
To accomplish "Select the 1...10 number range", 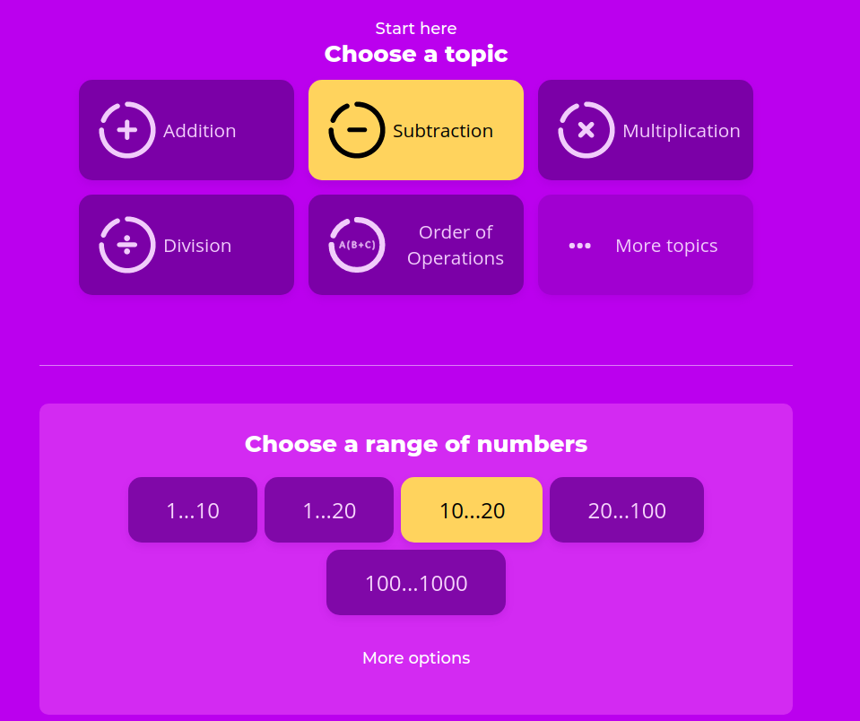I will coord(192,509).
